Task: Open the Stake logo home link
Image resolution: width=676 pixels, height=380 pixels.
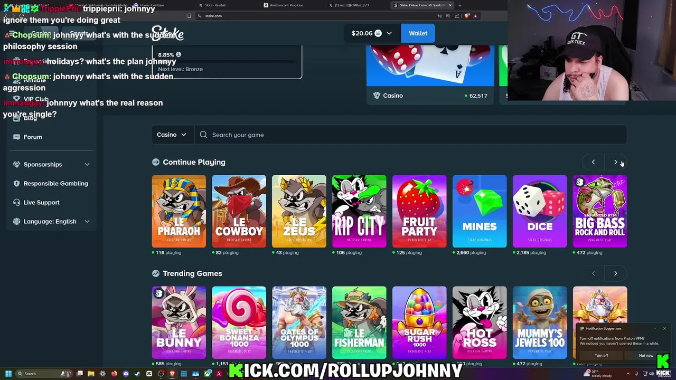Action: (x=167, y=33)
